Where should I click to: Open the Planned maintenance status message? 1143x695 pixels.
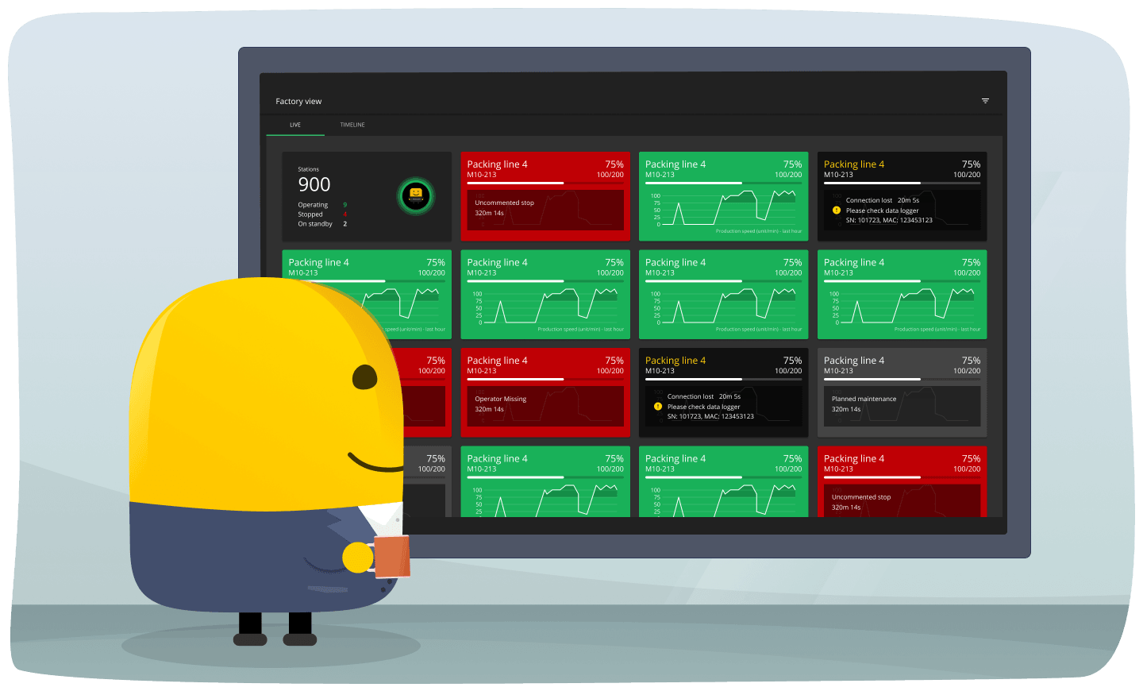tap(864, 399)
